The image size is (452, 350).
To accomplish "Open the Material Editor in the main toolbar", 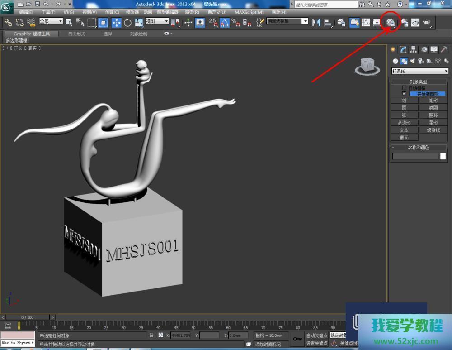I will click(x=391, y=22).
